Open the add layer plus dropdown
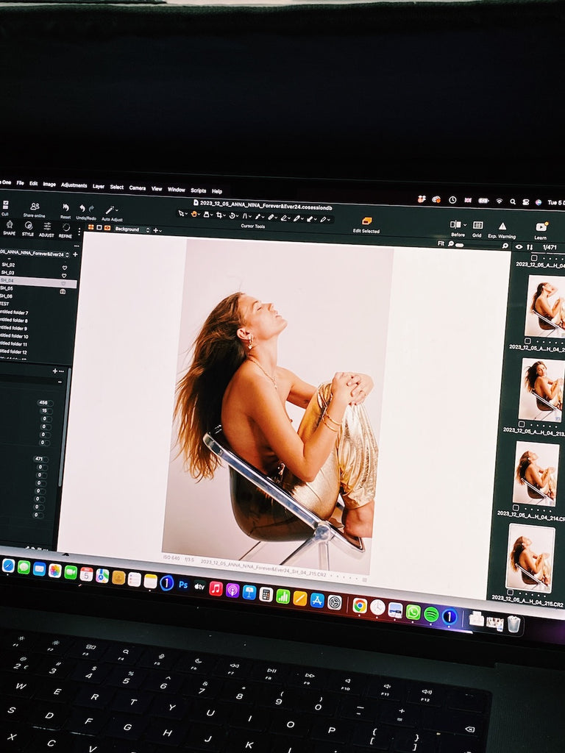 157,230
